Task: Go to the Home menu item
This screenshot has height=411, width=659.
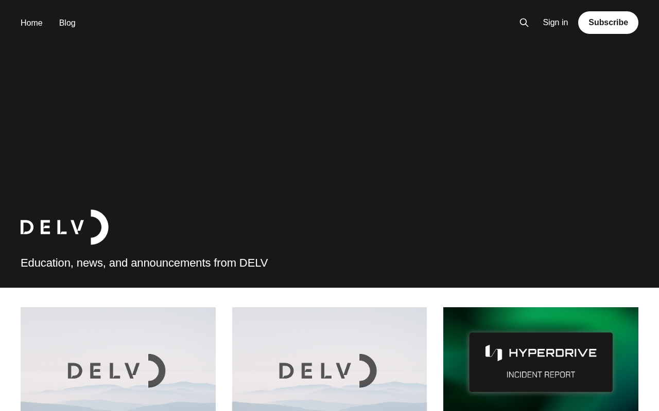Action: click(31, 23)
